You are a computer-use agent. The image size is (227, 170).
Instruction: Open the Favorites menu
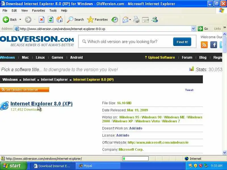tap(39, 10)
